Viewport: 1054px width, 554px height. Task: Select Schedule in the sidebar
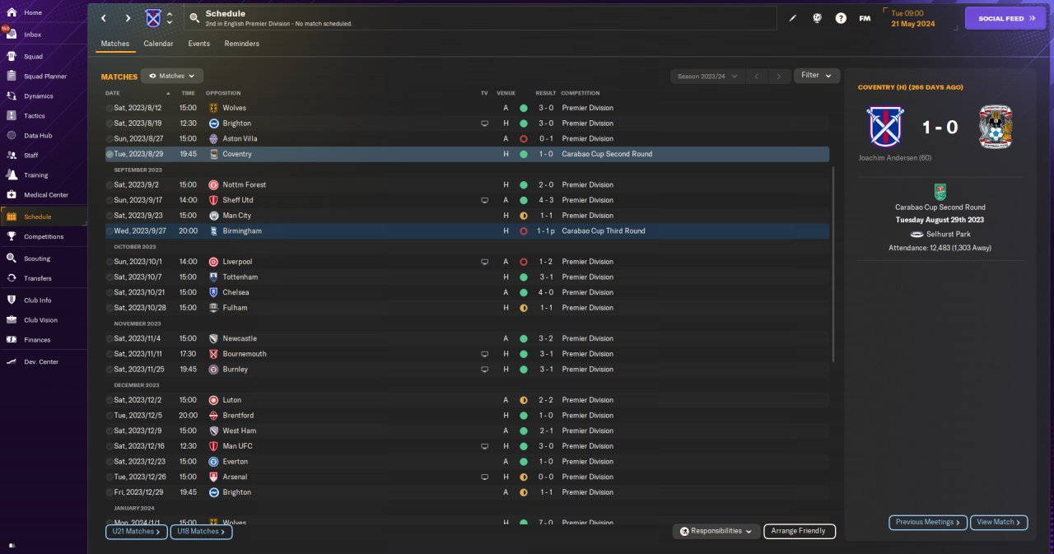44,216
